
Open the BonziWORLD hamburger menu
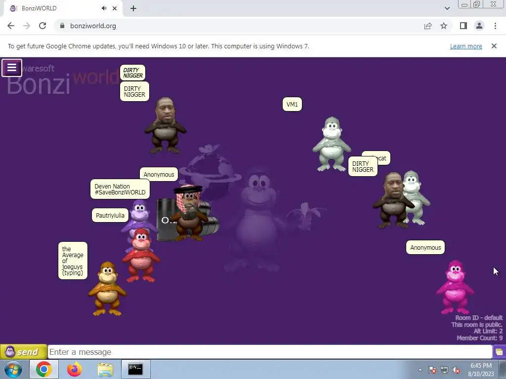(12, 68)
